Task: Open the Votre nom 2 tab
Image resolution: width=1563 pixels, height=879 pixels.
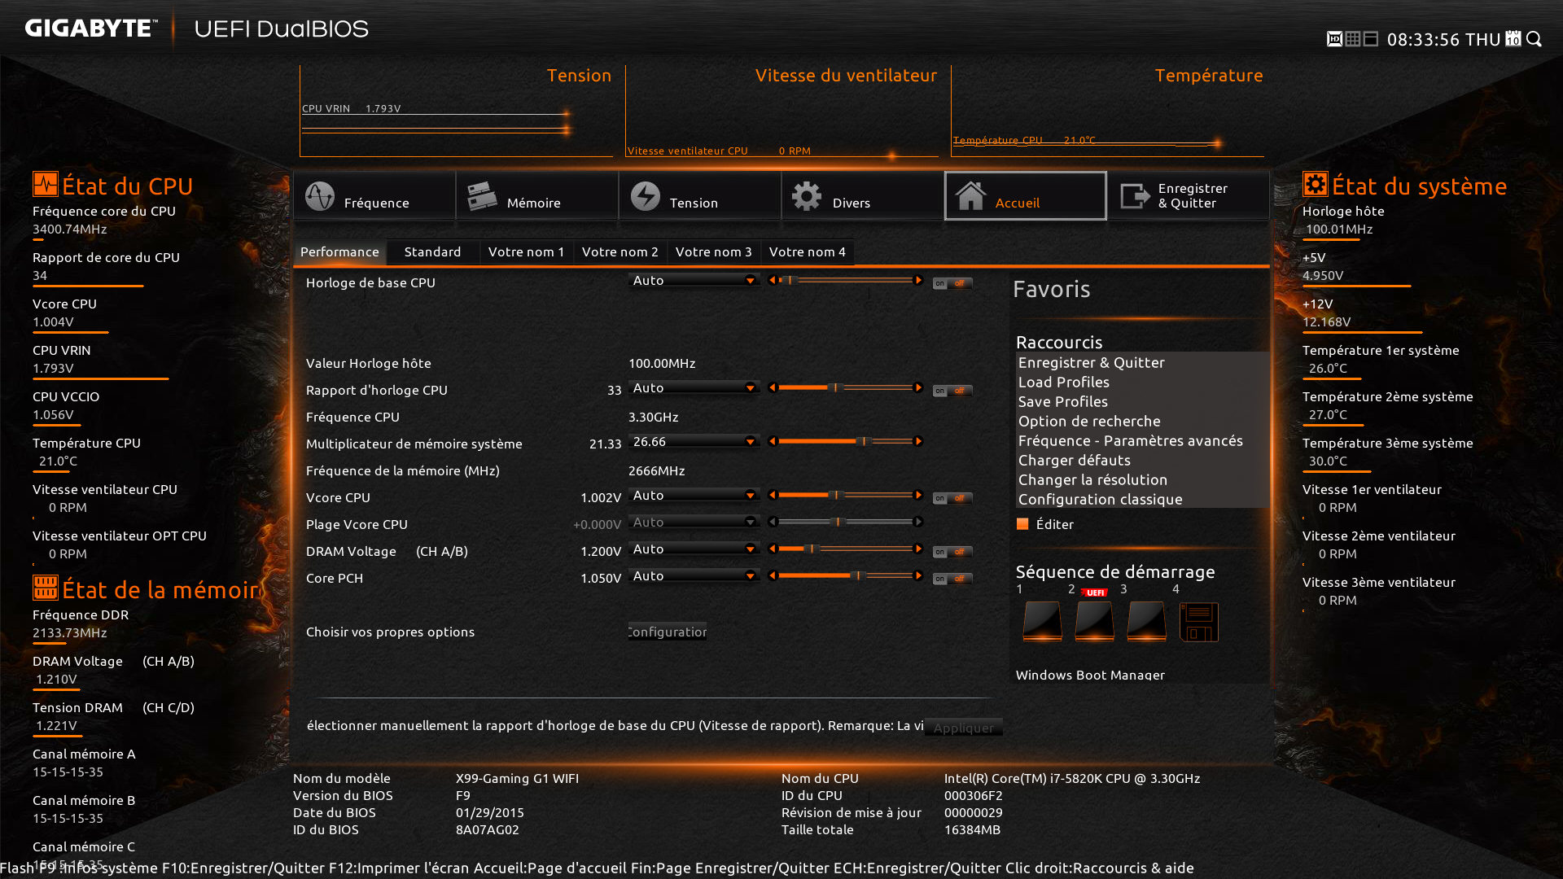Action: (x=620, y=251)
